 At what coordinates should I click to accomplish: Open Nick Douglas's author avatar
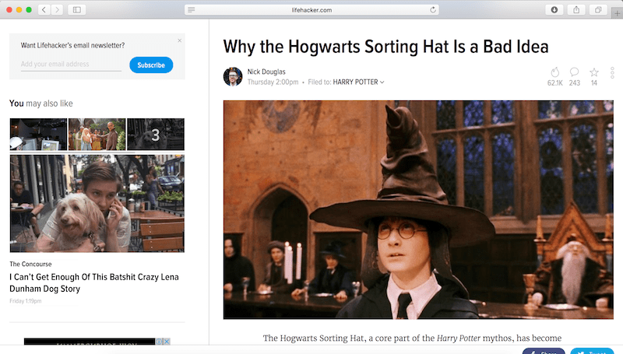(233, 76)
